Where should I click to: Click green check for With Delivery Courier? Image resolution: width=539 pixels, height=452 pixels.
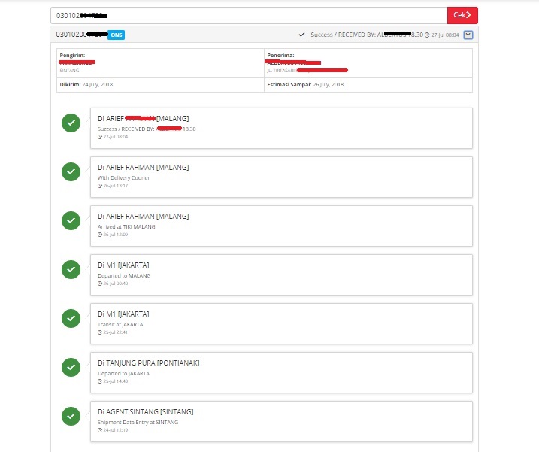[x=71, y=171]
